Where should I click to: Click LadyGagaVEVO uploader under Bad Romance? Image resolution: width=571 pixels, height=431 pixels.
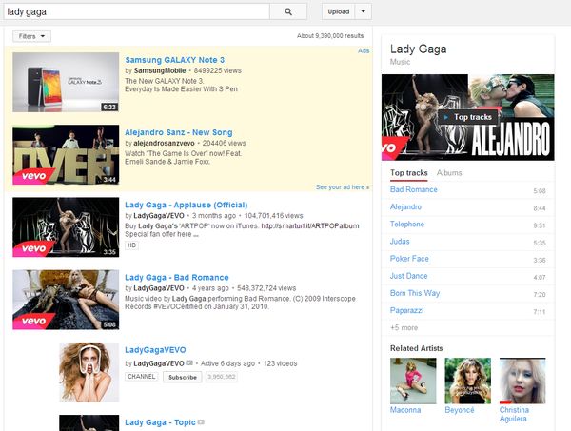click(159, 288)
